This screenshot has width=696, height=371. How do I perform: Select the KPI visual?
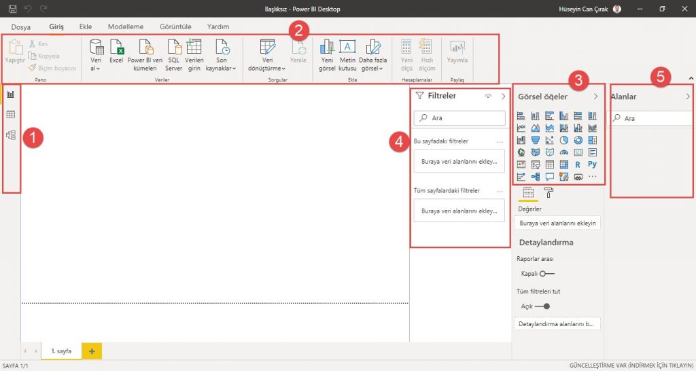(x=521, y=164)
